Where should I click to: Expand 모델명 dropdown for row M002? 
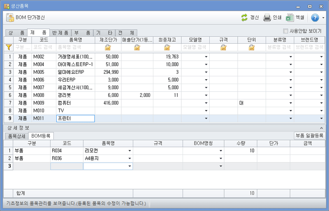(206, 56)
